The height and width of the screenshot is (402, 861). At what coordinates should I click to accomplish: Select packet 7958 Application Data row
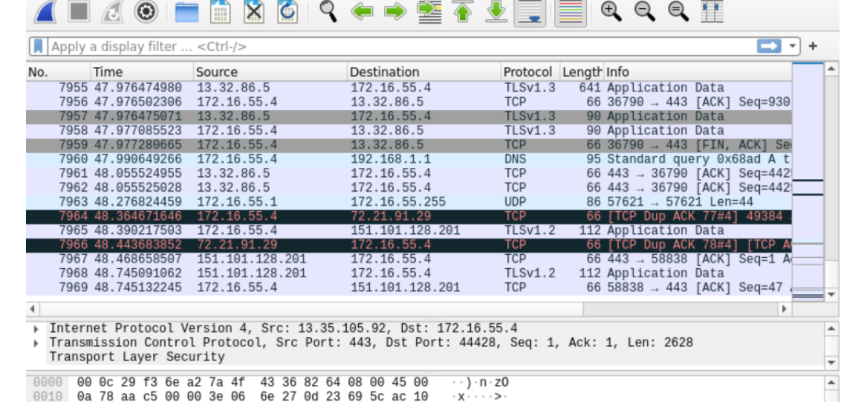coord(409,131)
